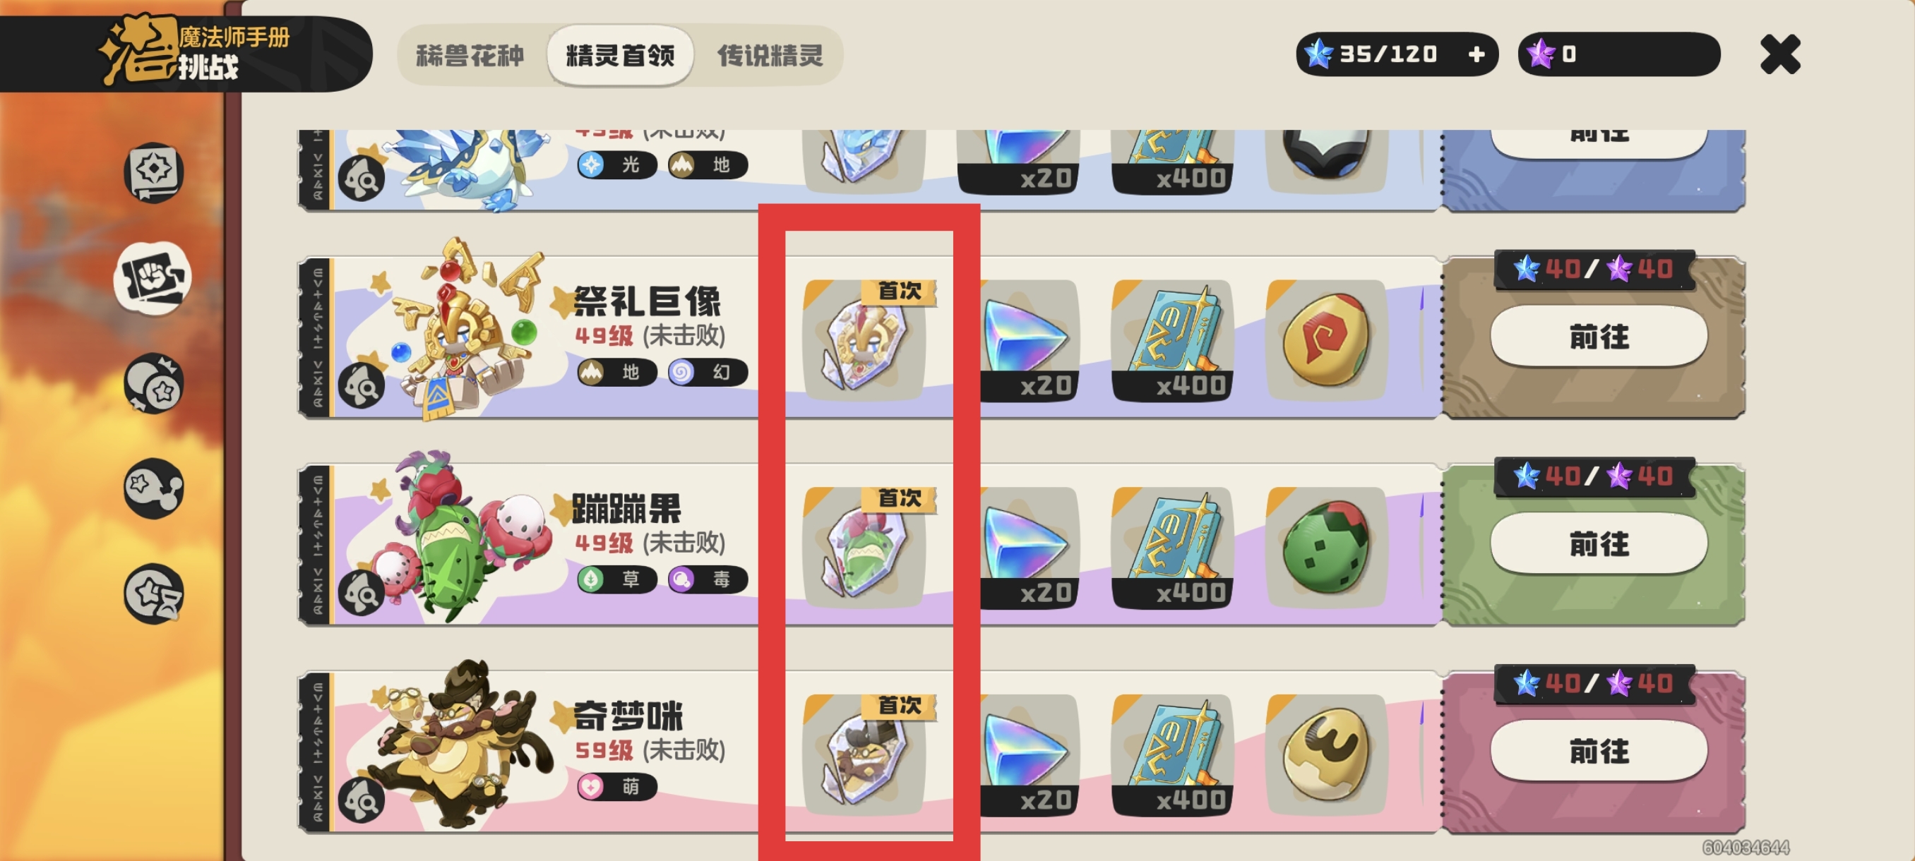Inspect 蹦蹦果 with its magnifier icon
The height and width of the screenshot is (861, 1915).
pyautogui.click(x=362, y=593)
